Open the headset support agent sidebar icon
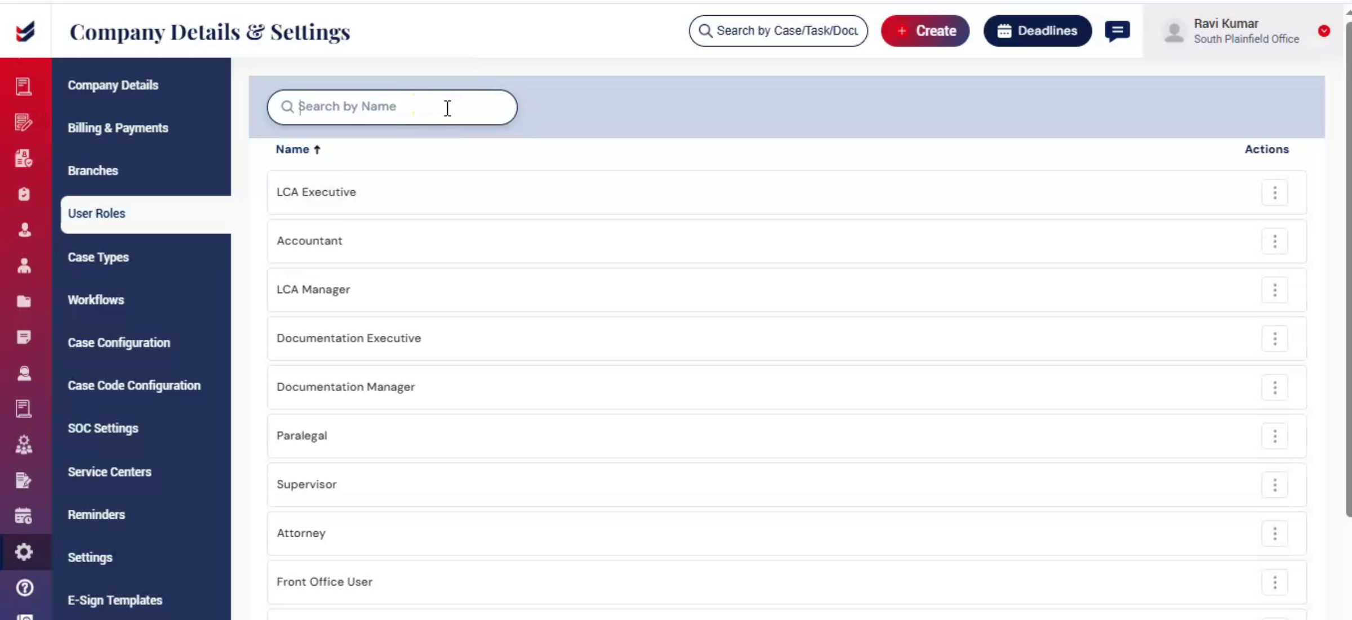The height and width of the screenshot is (620, 1352). (24, 373)
